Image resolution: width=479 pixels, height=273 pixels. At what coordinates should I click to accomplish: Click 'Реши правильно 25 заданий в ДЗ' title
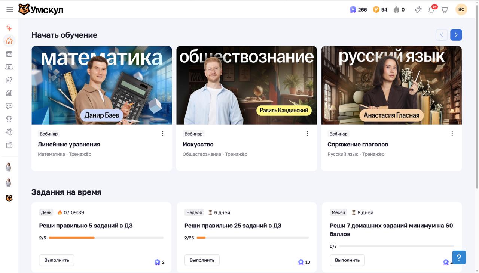click(233, 226)
